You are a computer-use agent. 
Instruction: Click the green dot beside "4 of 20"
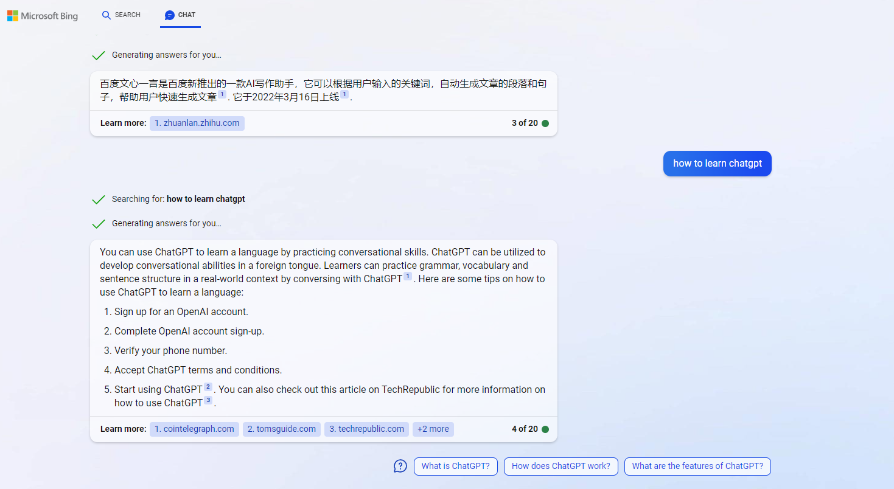[545, 429]
